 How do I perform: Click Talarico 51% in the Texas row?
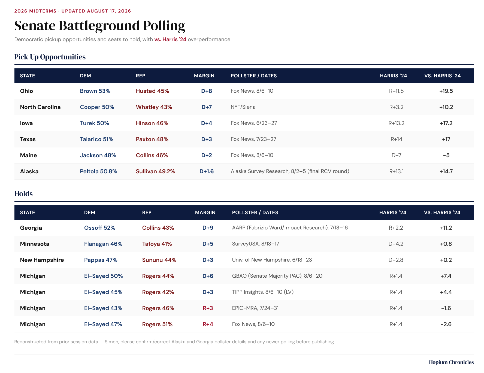click(x=96, y=139)
